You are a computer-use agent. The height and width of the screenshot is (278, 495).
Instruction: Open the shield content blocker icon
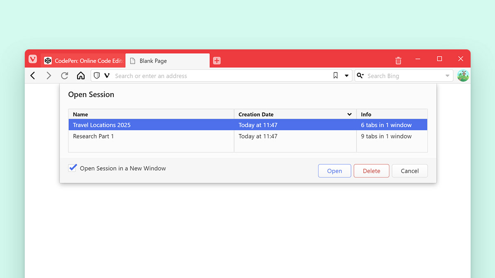97,76
